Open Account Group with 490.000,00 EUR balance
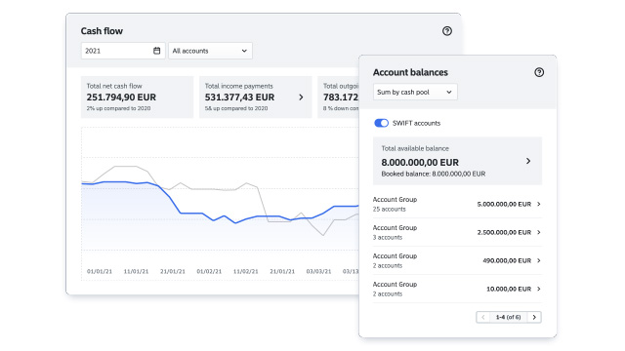The image size is (625, 351). (457, 260)
